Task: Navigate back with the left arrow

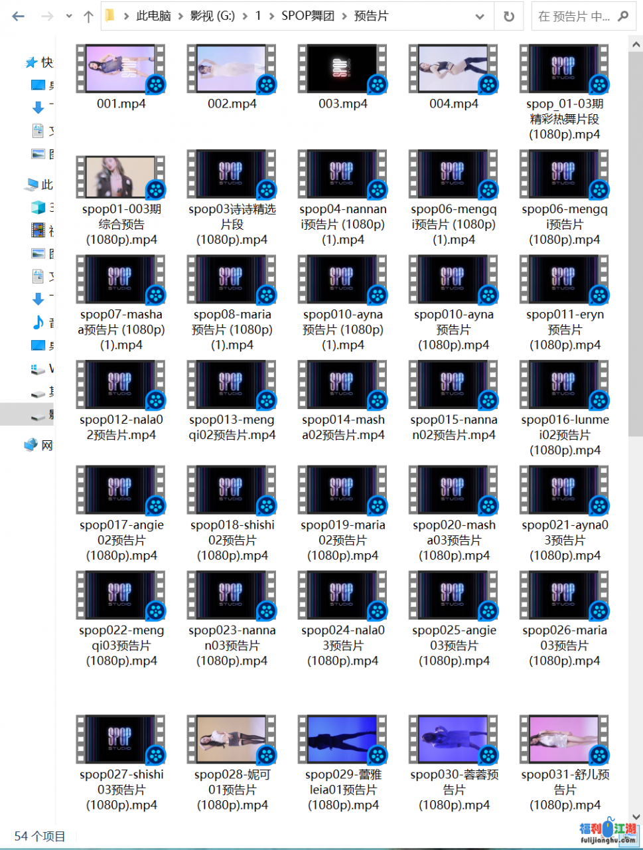Action: click(18, 17)
